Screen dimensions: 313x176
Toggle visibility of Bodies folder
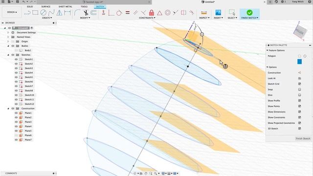[13, 46]
